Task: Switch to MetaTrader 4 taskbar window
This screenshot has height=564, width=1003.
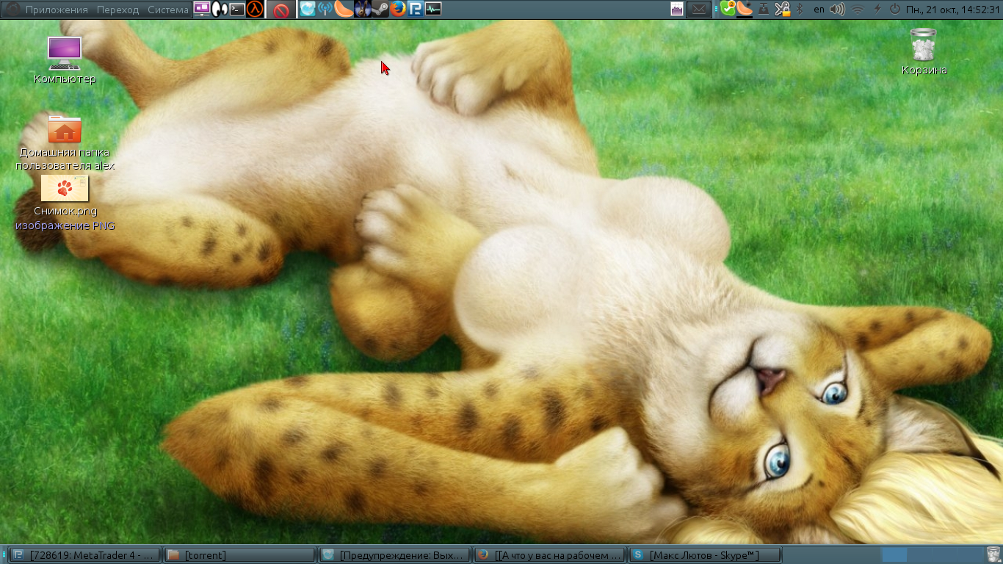Action: tap(84, 555)
